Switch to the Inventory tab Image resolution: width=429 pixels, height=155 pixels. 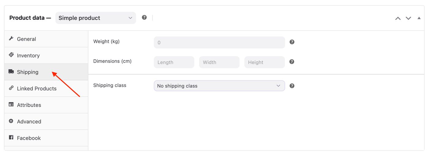[28, 56]
